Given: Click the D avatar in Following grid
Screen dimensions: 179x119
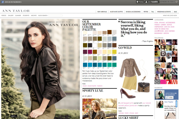Looking at the screenshot, I should click(163, 54).
